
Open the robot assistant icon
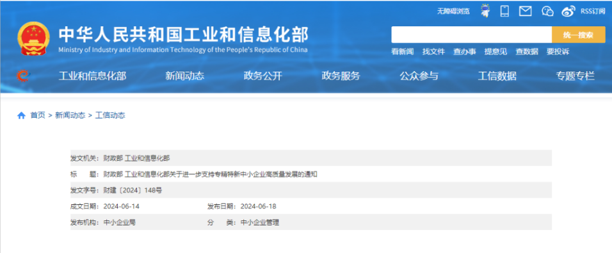click(485, 11)
